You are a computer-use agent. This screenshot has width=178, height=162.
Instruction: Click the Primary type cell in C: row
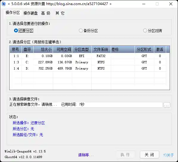pyautogui.click(x=82, y=62)
